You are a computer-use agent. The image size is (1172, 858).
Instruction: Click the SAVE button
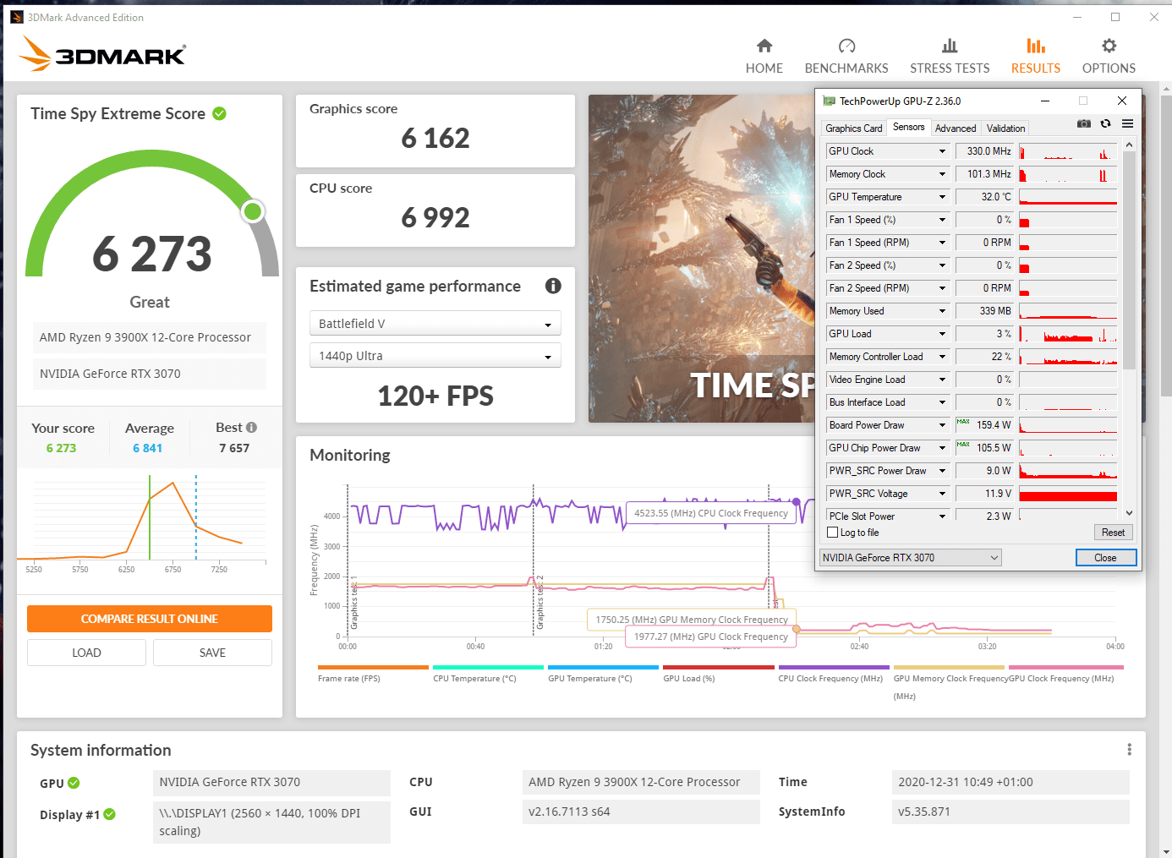point(212,653)
